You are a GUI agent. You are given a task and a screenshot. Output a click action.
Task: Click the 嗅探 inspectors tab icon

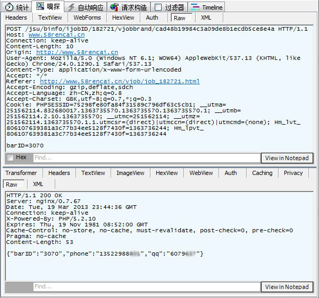click(40, 6)
